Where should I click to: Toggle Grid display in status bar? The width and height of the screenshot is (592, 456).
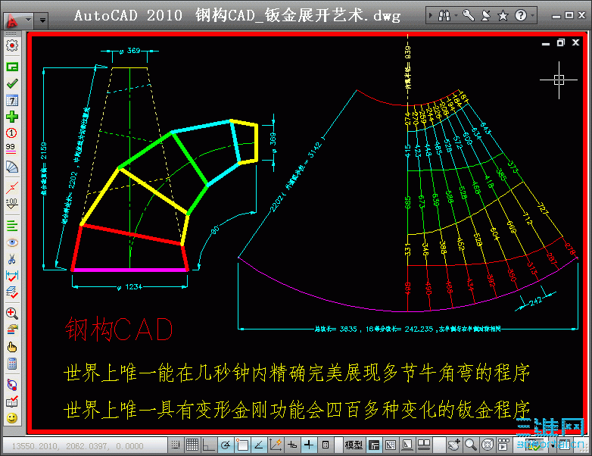(x=192, y=445)
